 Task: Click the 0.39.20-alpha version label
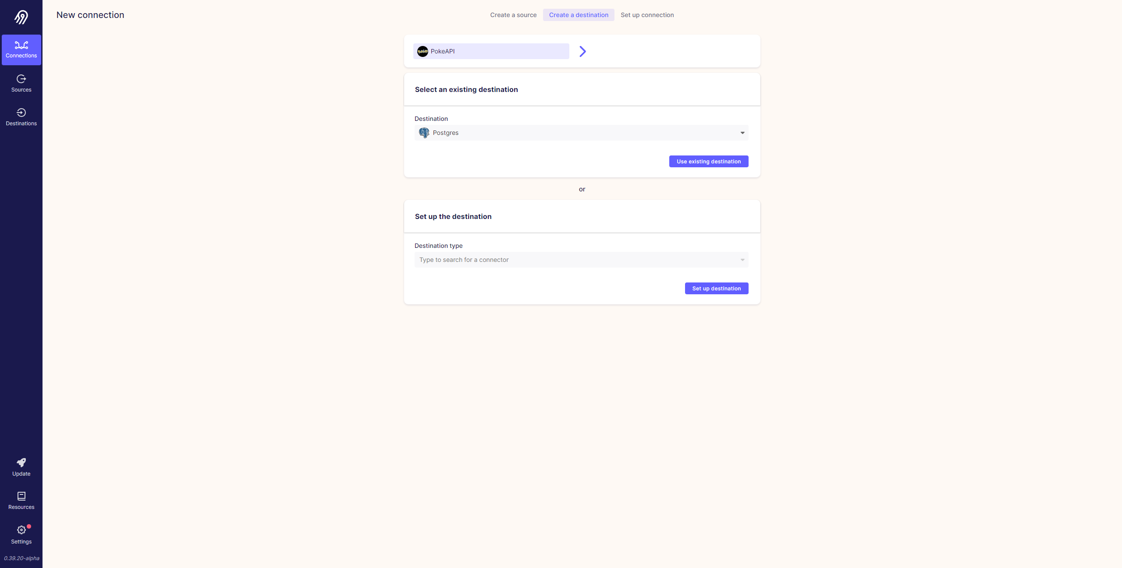click(21, 558)
